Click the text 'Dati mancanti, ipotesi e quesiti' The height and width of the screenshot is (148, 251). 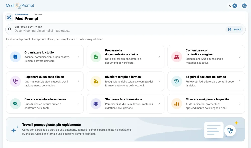point(46,83)
